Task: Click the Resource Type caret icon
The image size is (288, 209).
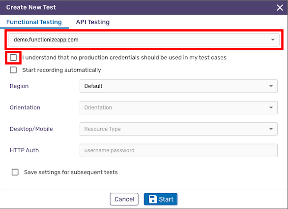Action: tap(271, 129)
